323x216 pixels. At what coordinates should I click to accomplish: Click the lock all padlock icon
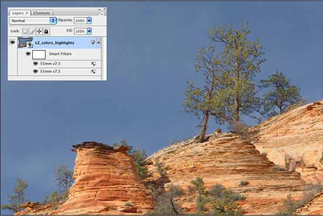coord(46,31)
